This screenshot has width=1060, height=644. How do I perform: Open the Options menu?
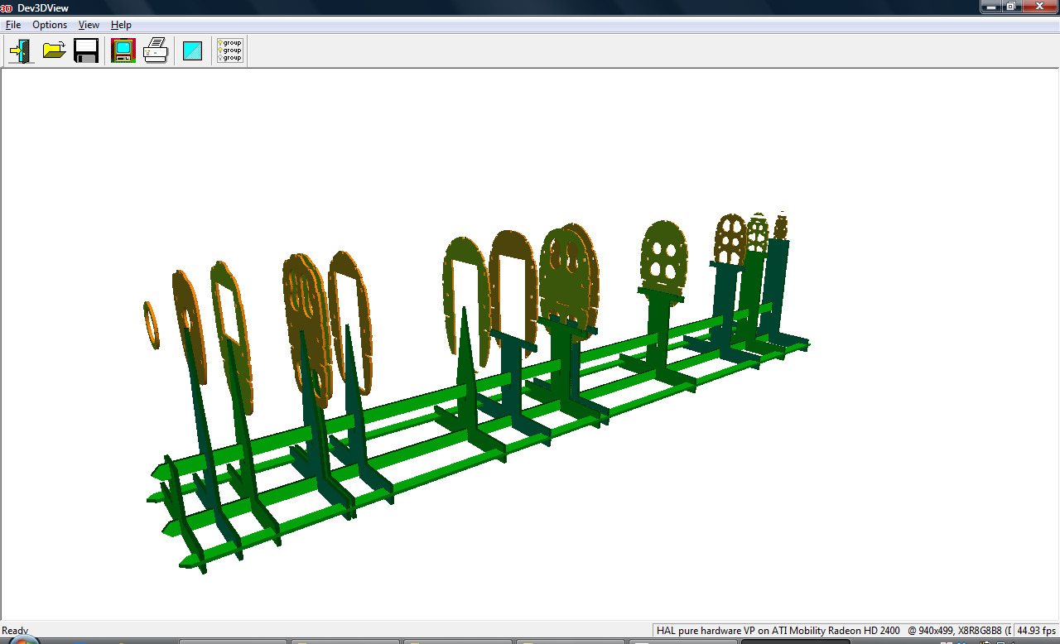click(x=50, y=25)
